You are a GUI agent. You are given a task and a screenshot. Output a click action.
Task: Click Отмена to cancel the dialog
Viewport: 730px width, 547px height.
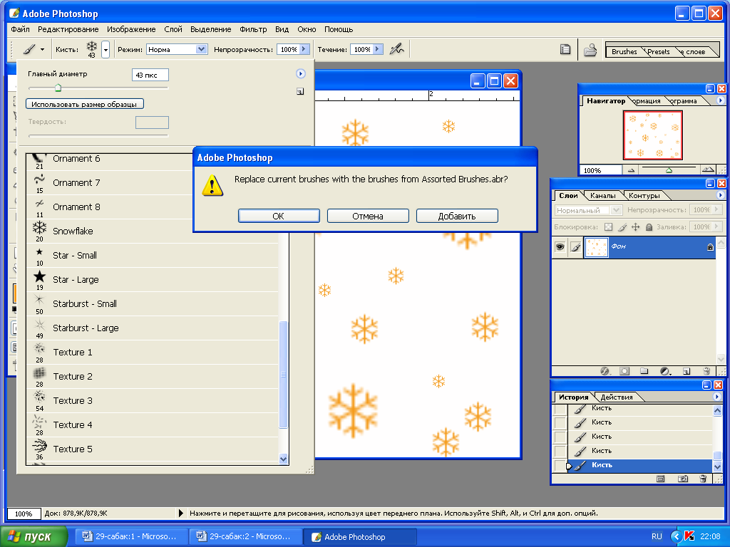tap(368, 216)
